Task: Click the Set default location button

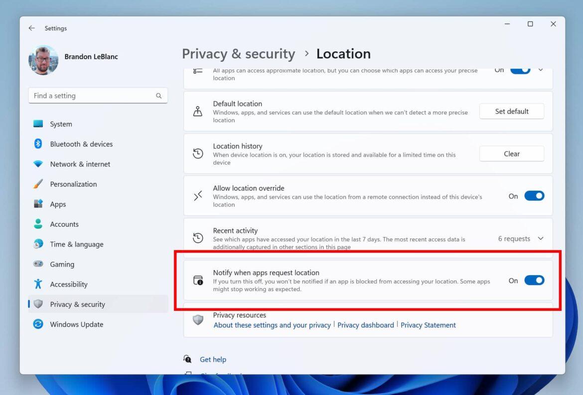Action: click(x=511, y=111)
